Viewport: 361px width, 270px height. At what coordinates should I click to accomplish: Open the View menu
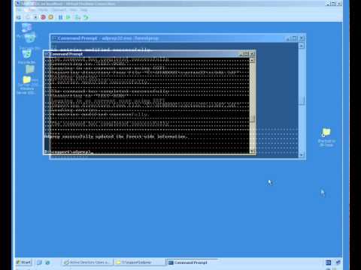point(74,10)
